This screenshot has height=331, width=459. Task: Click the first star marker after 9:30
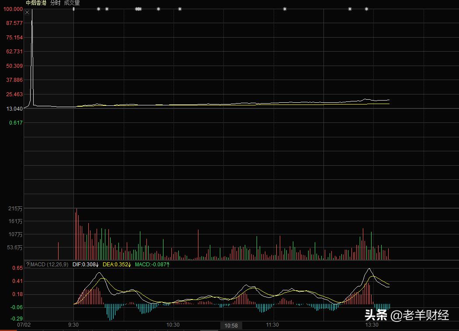(99, 9)
